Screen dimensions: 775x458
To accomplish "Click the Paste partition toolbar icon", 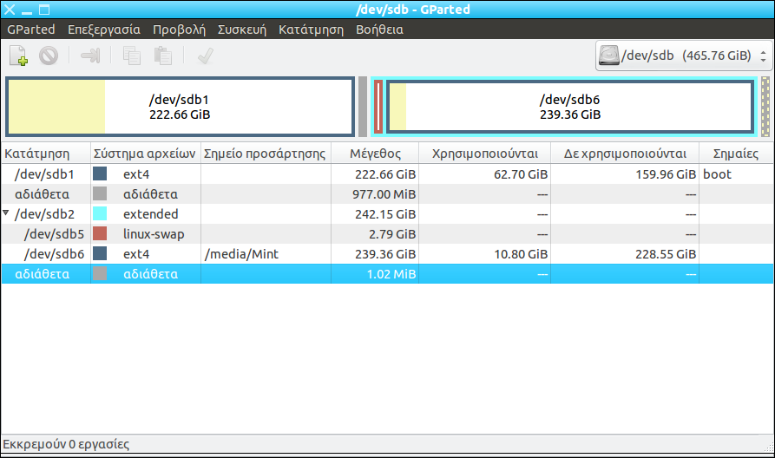I will 162,56.
